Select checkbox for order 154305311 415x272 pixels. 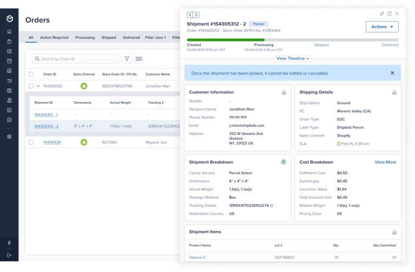click(31, 142)
